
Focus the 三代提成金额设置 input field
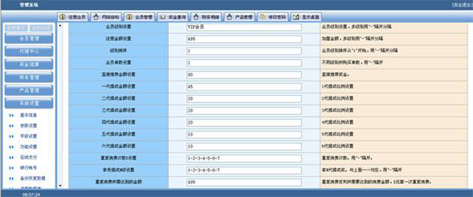244,111
